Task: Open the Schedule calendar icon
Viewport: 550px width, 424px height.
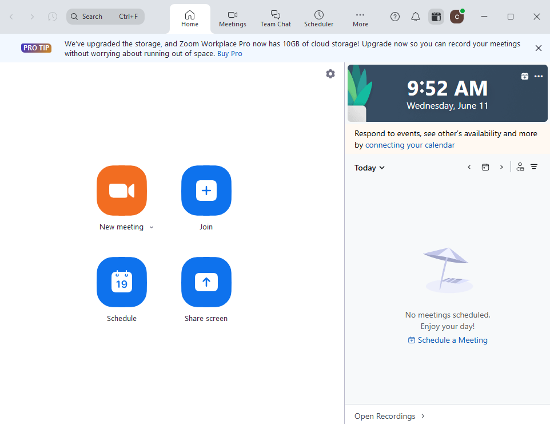Action: 122,282
